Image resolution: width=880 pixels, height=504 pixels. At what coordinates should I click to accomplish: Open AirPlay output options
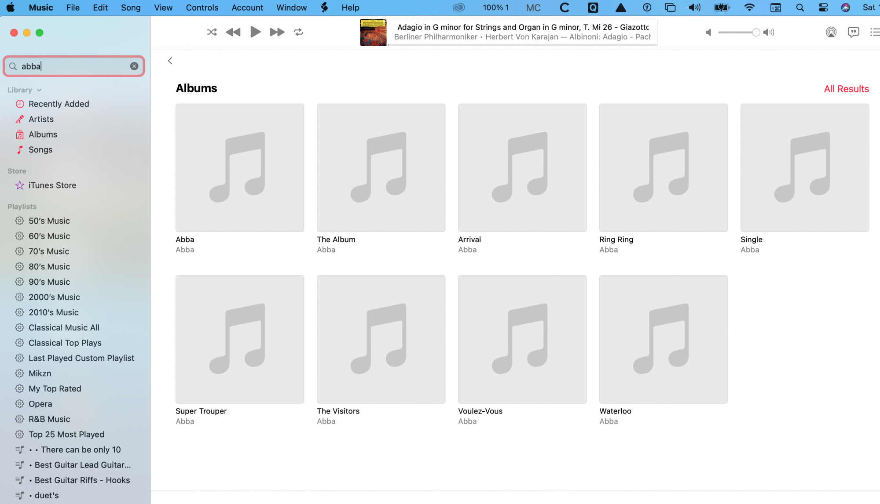pos(831,32)
